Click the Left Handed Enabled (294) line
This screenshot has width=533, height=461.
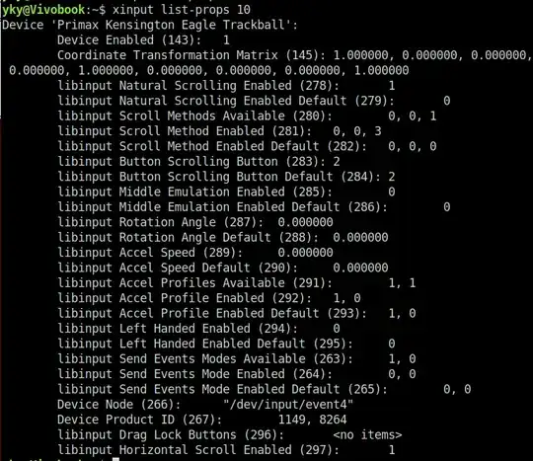tap(198, 329)
